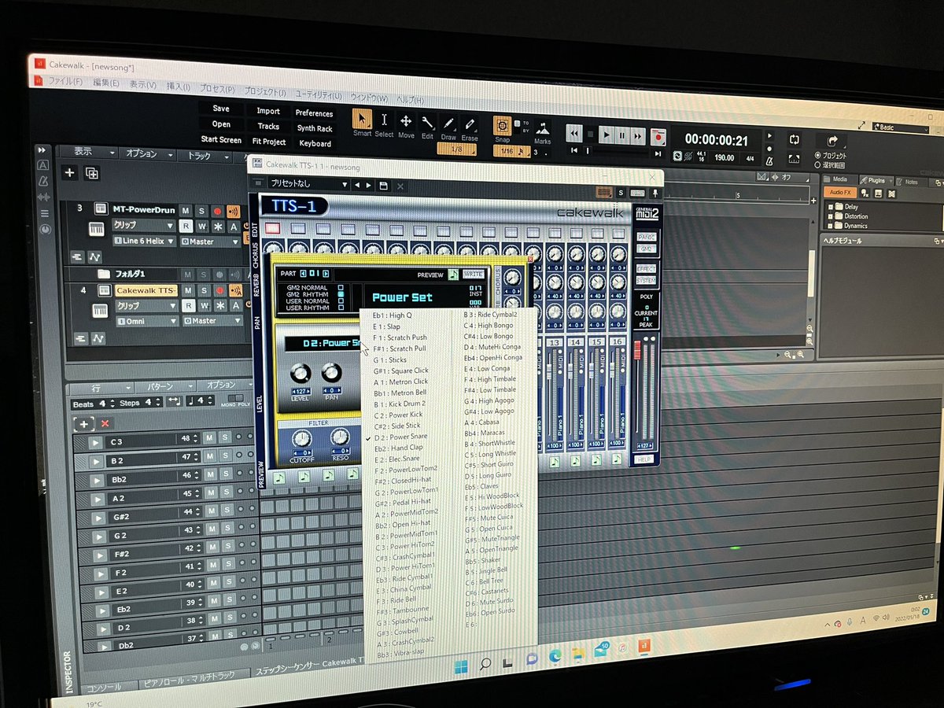Toggle the Snap grid icon
This screenshot has height=708, width=944.
pyautogui.click(x=502, y=125)
